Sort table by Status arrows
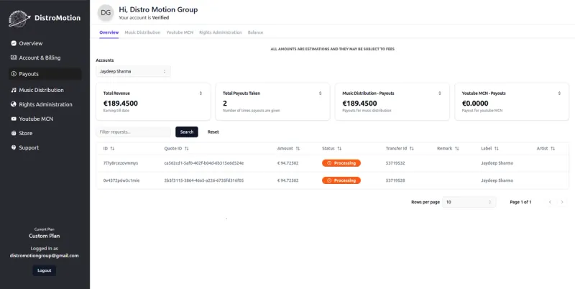 (339, 149)
